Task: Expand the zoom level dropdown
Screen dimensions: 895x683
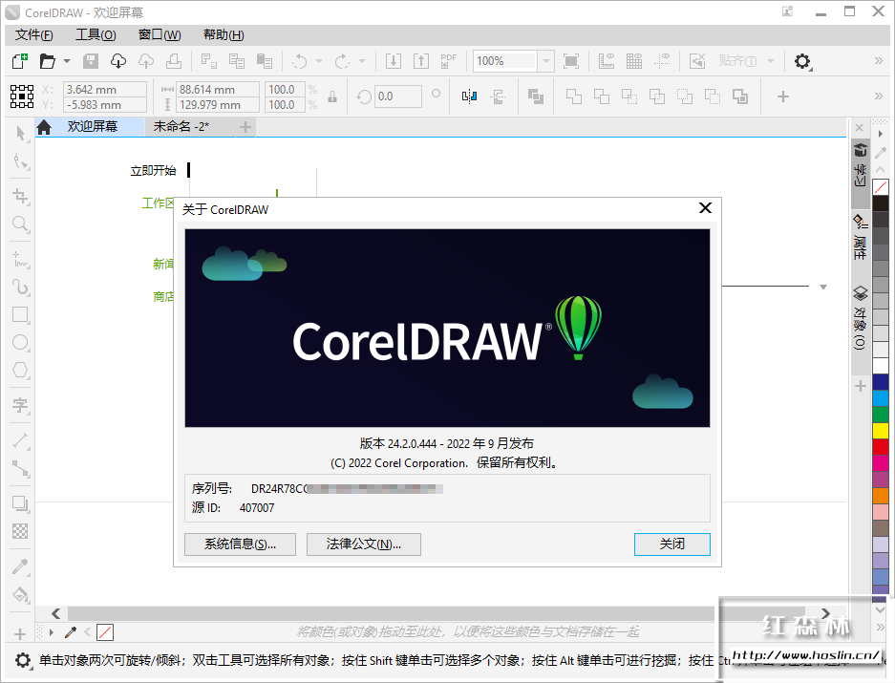Action: 545,61
